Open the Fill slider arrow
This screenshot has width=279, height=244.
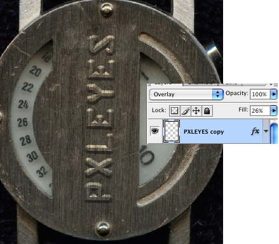coord(274,110)
